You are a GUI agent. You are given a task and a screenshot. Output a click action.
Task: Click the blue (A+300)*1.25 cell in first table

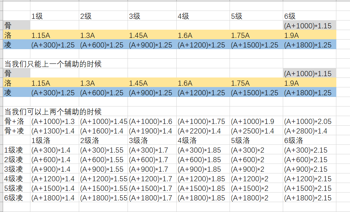click(55, 44)
